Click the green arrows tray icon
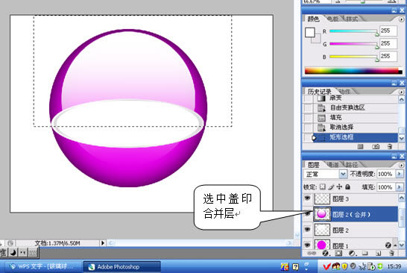The width and height of the screenshot is (407, 273). click(380, 266)
